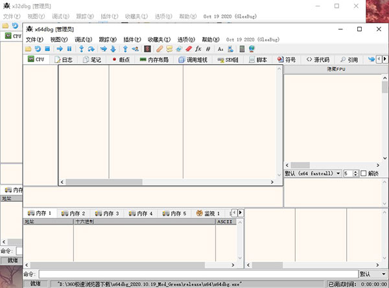
Task: Click the 命令 command input field
Action: (194, 274)
